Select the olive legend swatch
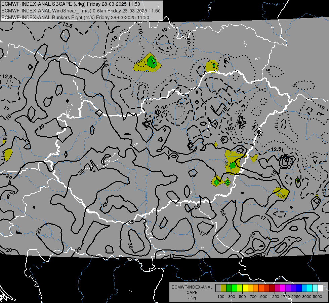 pos(224,288)
